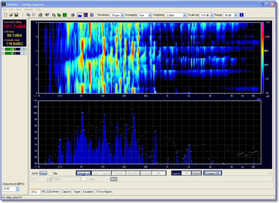Click the solid green square icon
The width and height of the screenshot is (279, 203).
tap(65, 15)
